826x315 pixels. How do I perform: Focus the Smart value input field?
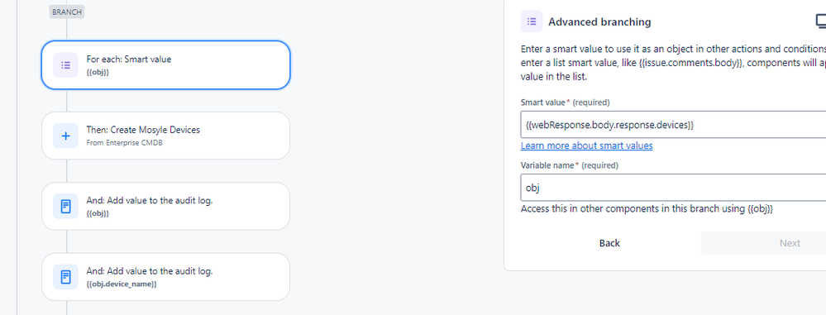673,125
